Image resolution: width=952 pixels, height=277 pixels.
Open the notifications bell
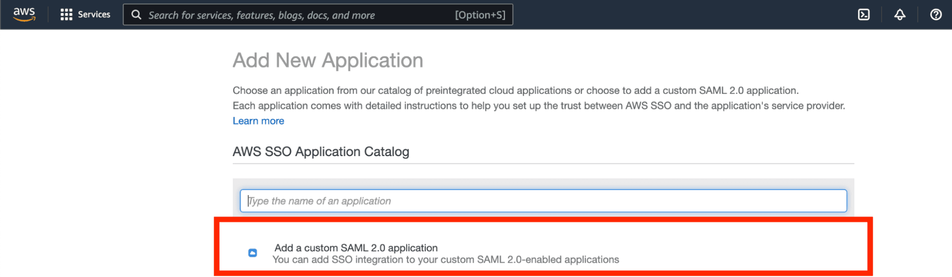tap(899, 15)
